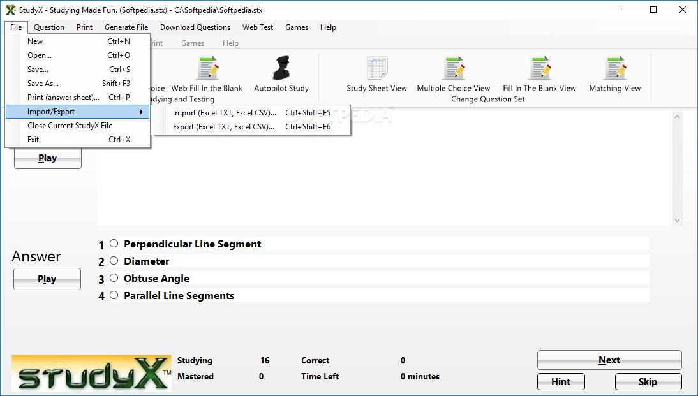The width and height of the screenshot is (698, 396).
Task: Play the answer audio
Action: (x=47, y=279)
